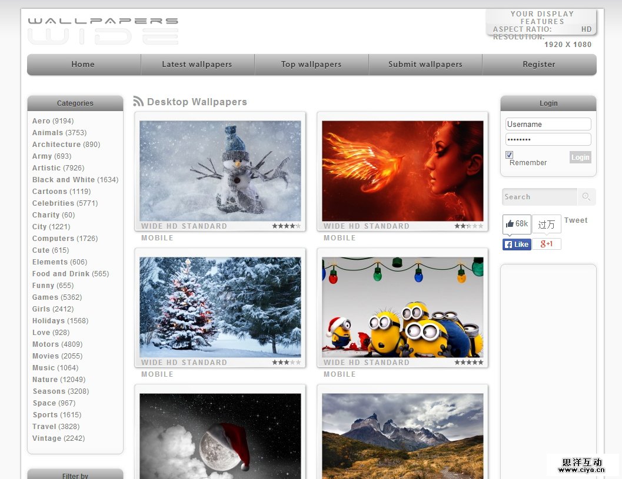Click the search magnifier icon

586,197
